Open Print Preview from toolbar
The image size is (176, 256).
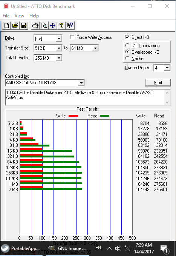[44, 26]
